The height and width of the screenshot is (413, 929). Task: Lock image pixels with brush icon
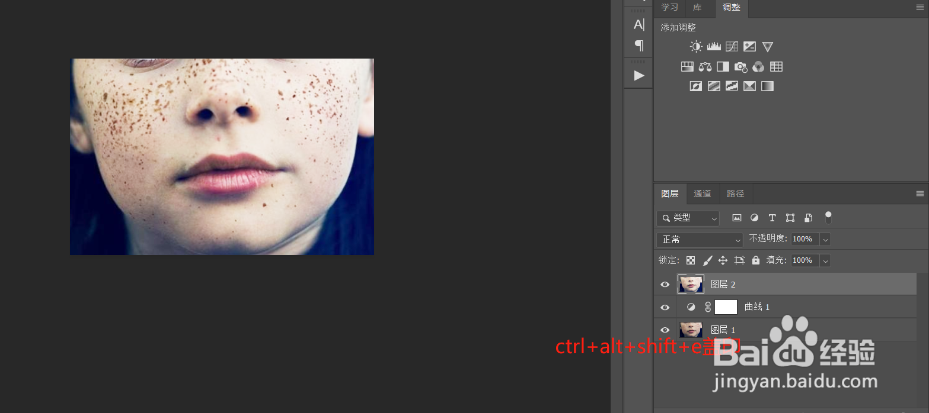coord(707,260)
